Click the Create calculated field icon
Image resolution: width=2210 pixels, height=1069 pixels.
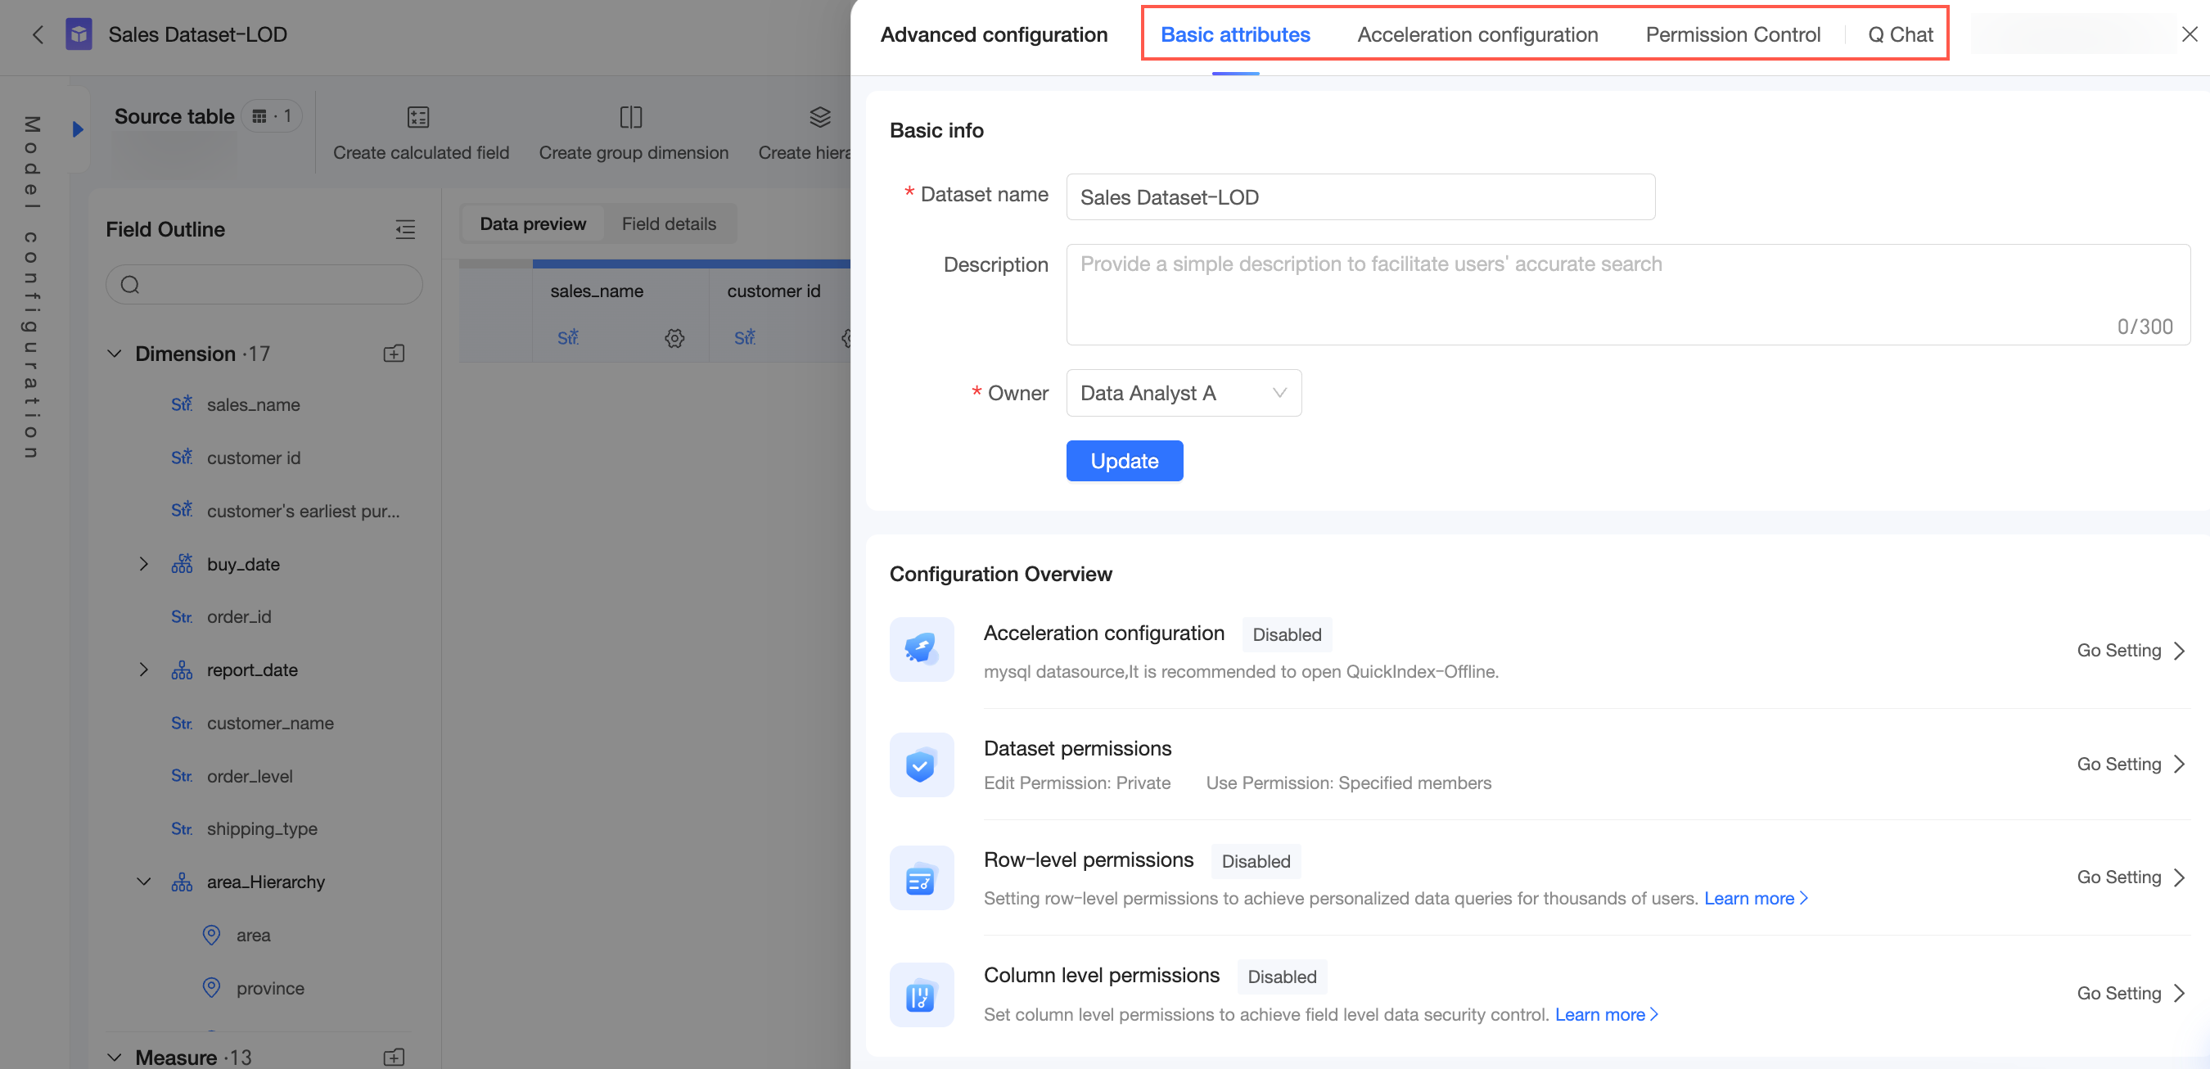[x=417, y=117]
